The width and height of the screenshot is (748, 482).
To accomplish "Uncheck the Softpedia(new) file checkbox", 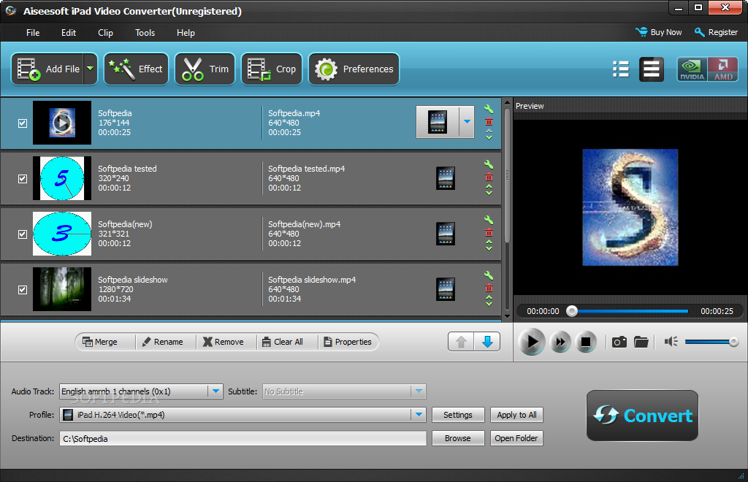I will coord(23,234).
